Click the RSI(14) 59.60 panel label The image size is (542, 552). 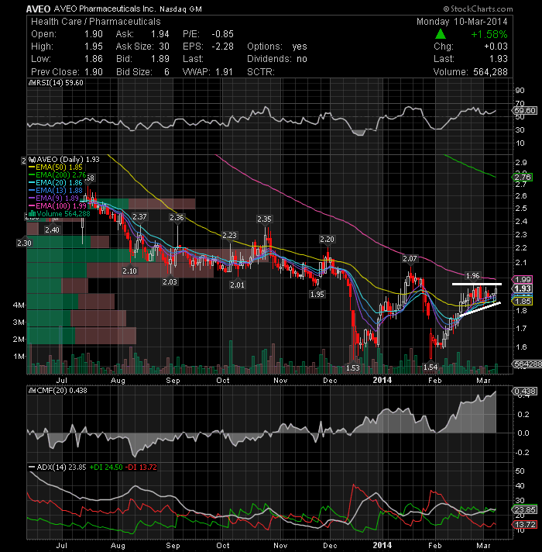[59, 83]
